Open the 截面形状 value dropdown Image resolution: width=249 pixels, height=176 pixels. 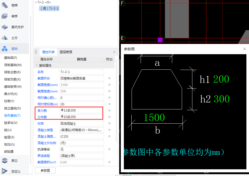click(81, 78)
